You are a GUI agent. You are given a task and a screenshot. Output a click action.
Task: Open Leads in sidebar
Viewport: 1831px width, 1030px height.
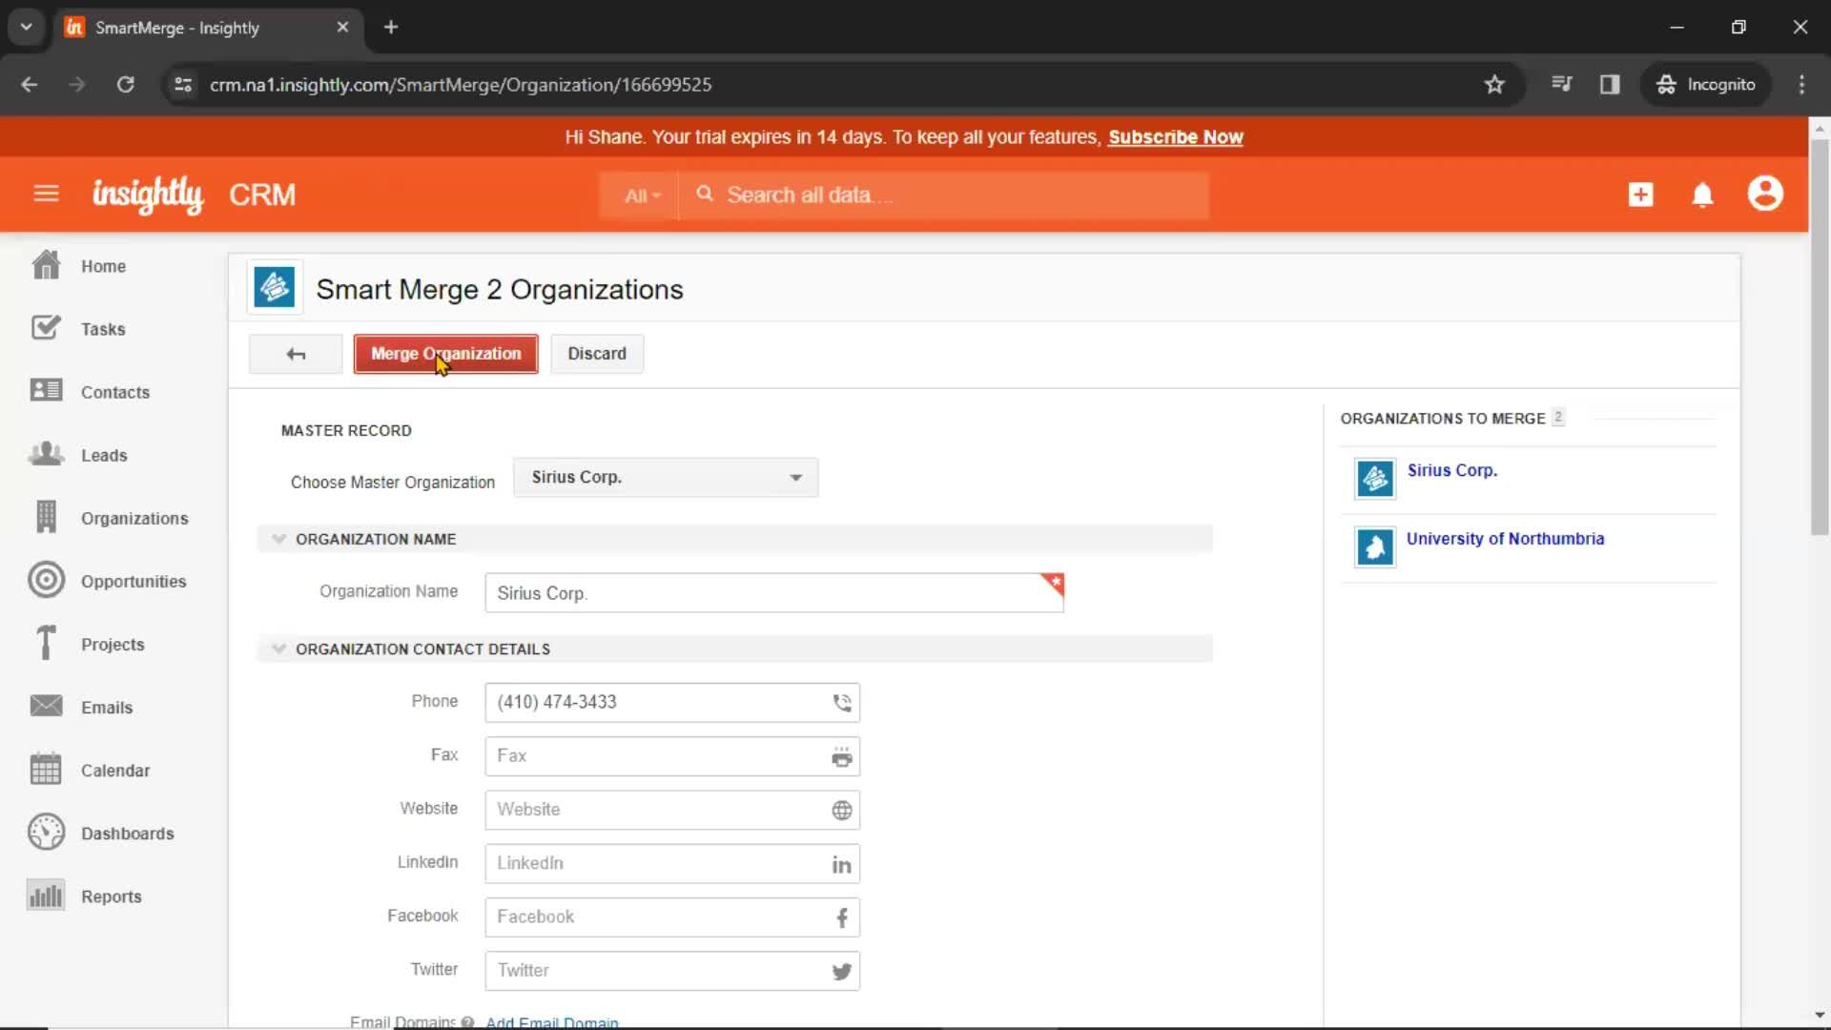(104, 455)
